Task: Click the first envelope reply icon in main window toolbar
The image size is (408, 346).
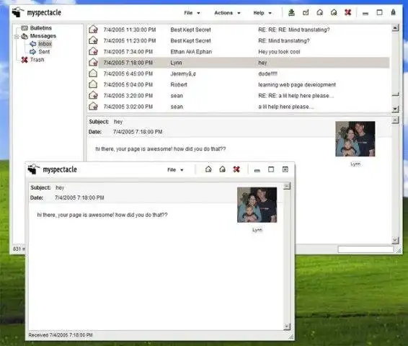Action: click(x=320, y=12)
